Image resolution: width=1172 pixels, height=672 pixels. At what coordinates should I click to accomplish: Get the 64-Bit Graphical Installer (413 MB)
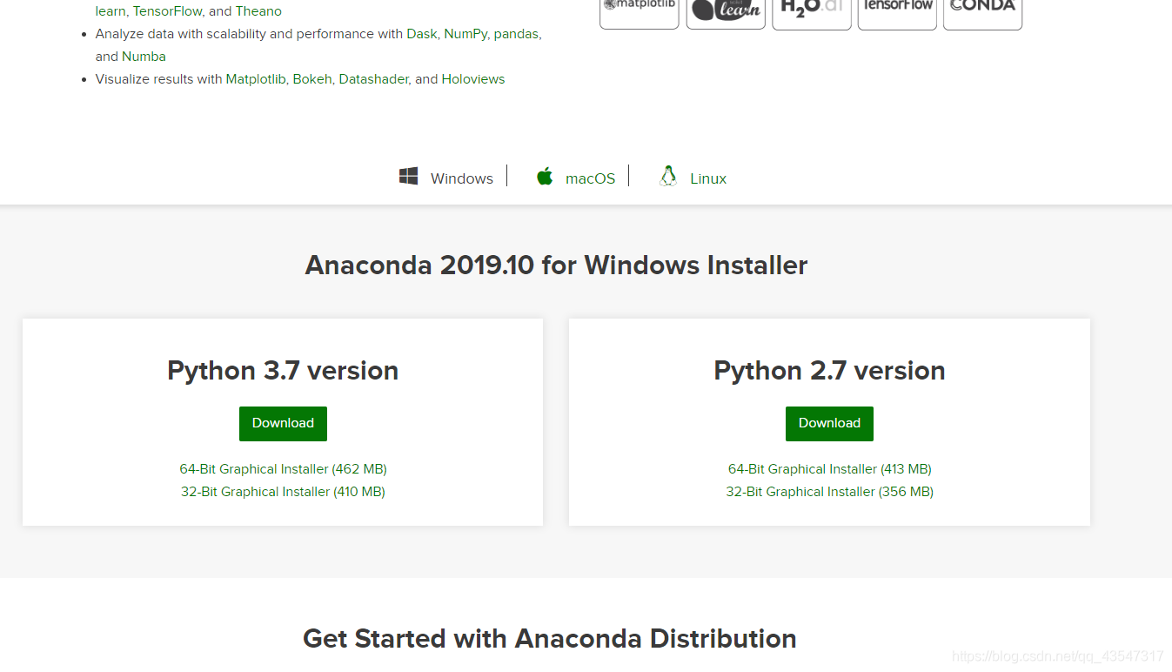tap(829, 469)
